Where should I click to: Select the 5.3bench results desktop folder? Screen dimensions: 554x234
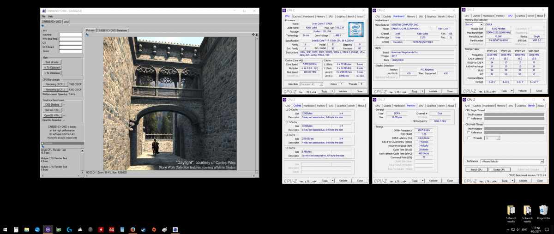tap(527, 213)
